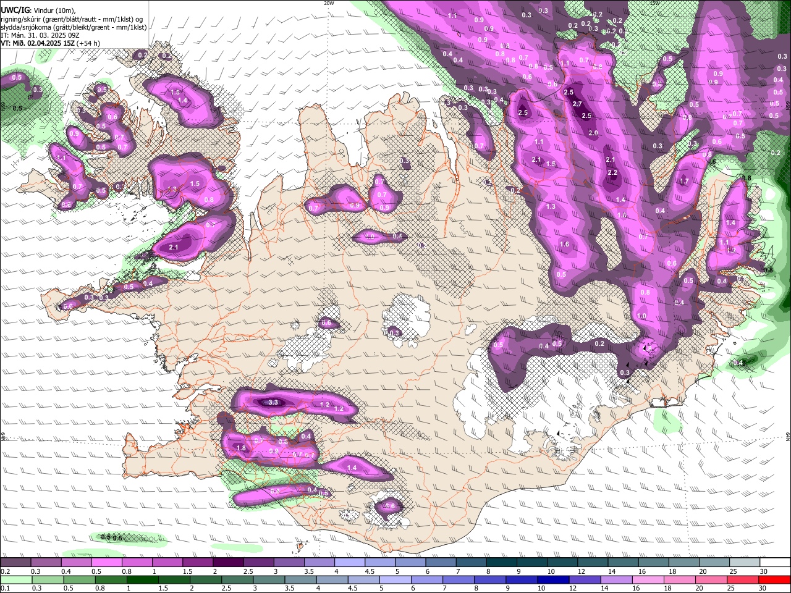
Task: Select the teal 12 swatch in the top legend row
Action: [x=593, y=563]
